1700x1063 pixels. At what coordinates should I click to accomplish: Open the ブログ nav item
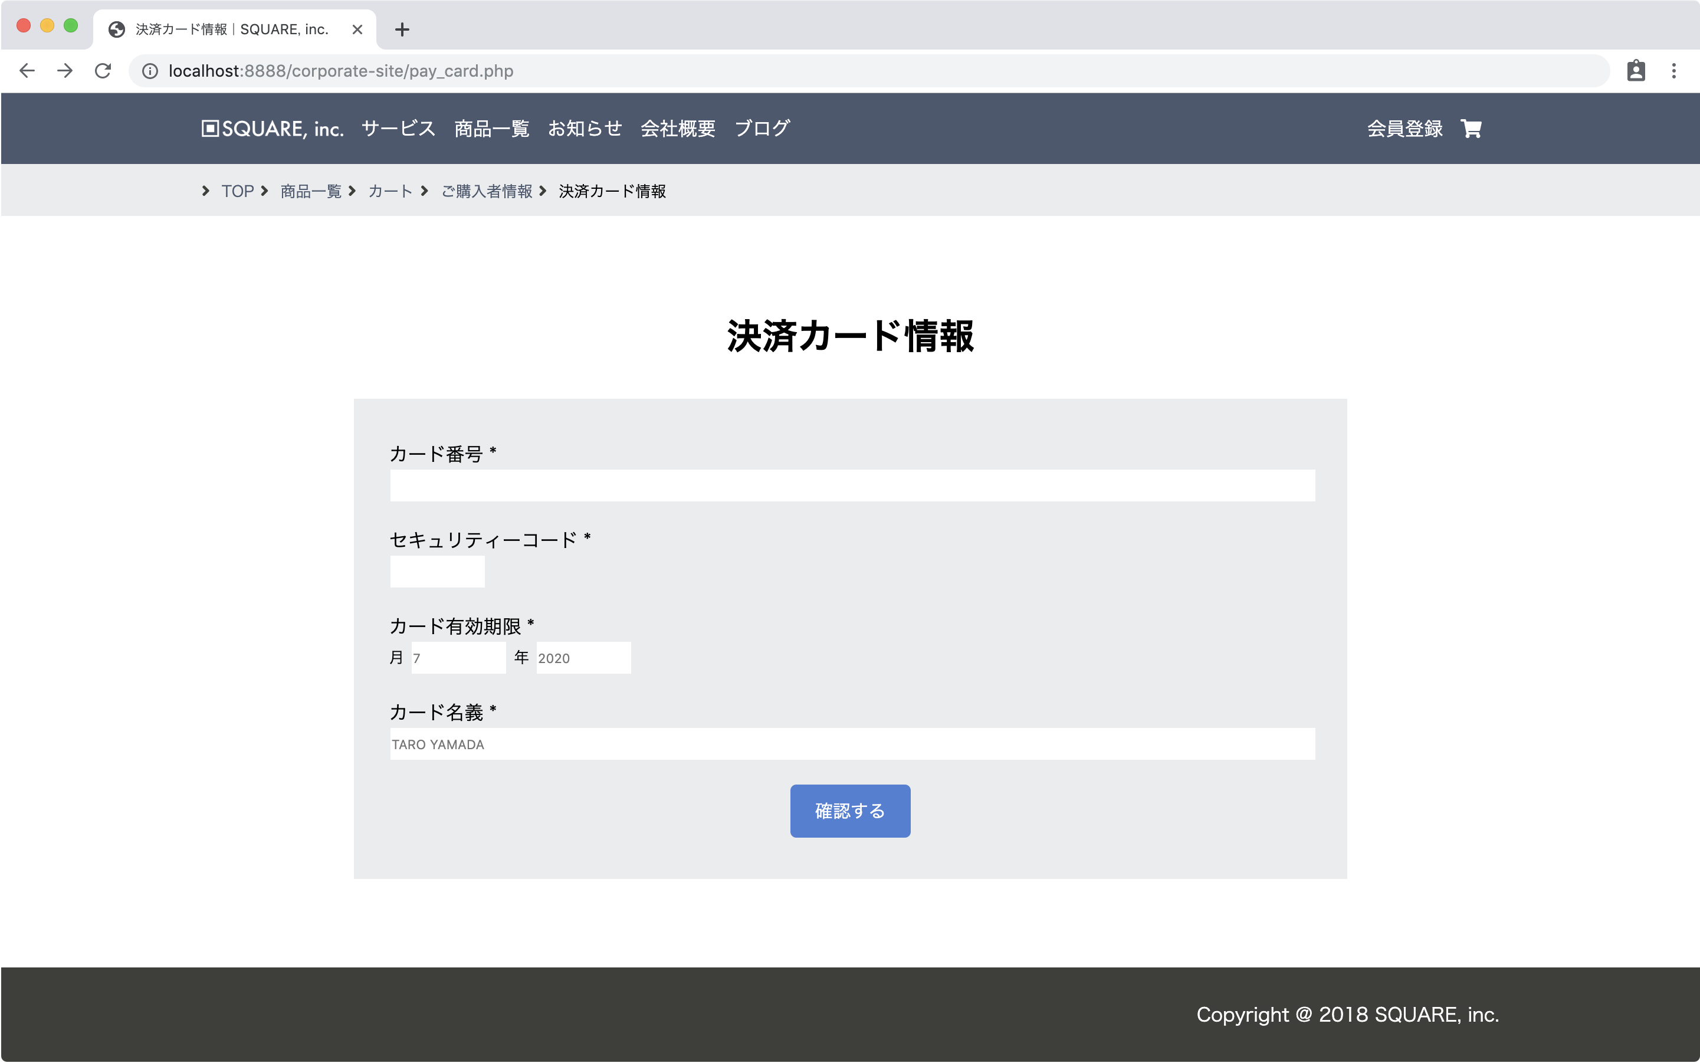762,129
